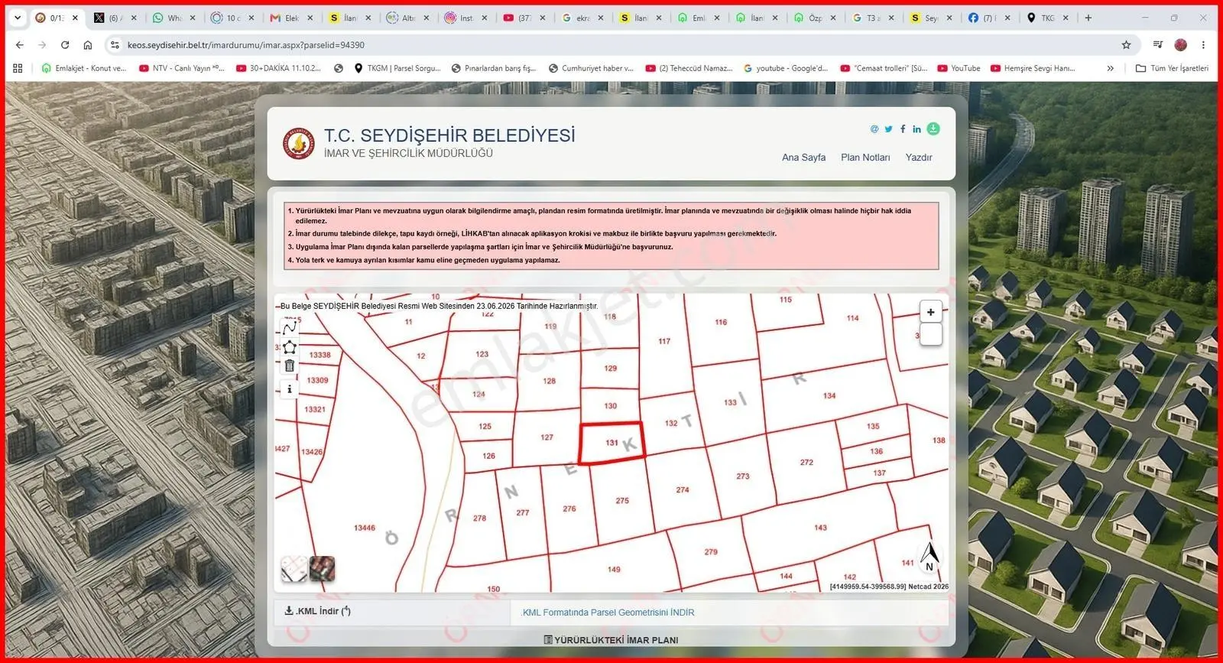This screenshot has width=1223, height=663.
Task: Open Plan Notları menu item
Action: [865, 158]
